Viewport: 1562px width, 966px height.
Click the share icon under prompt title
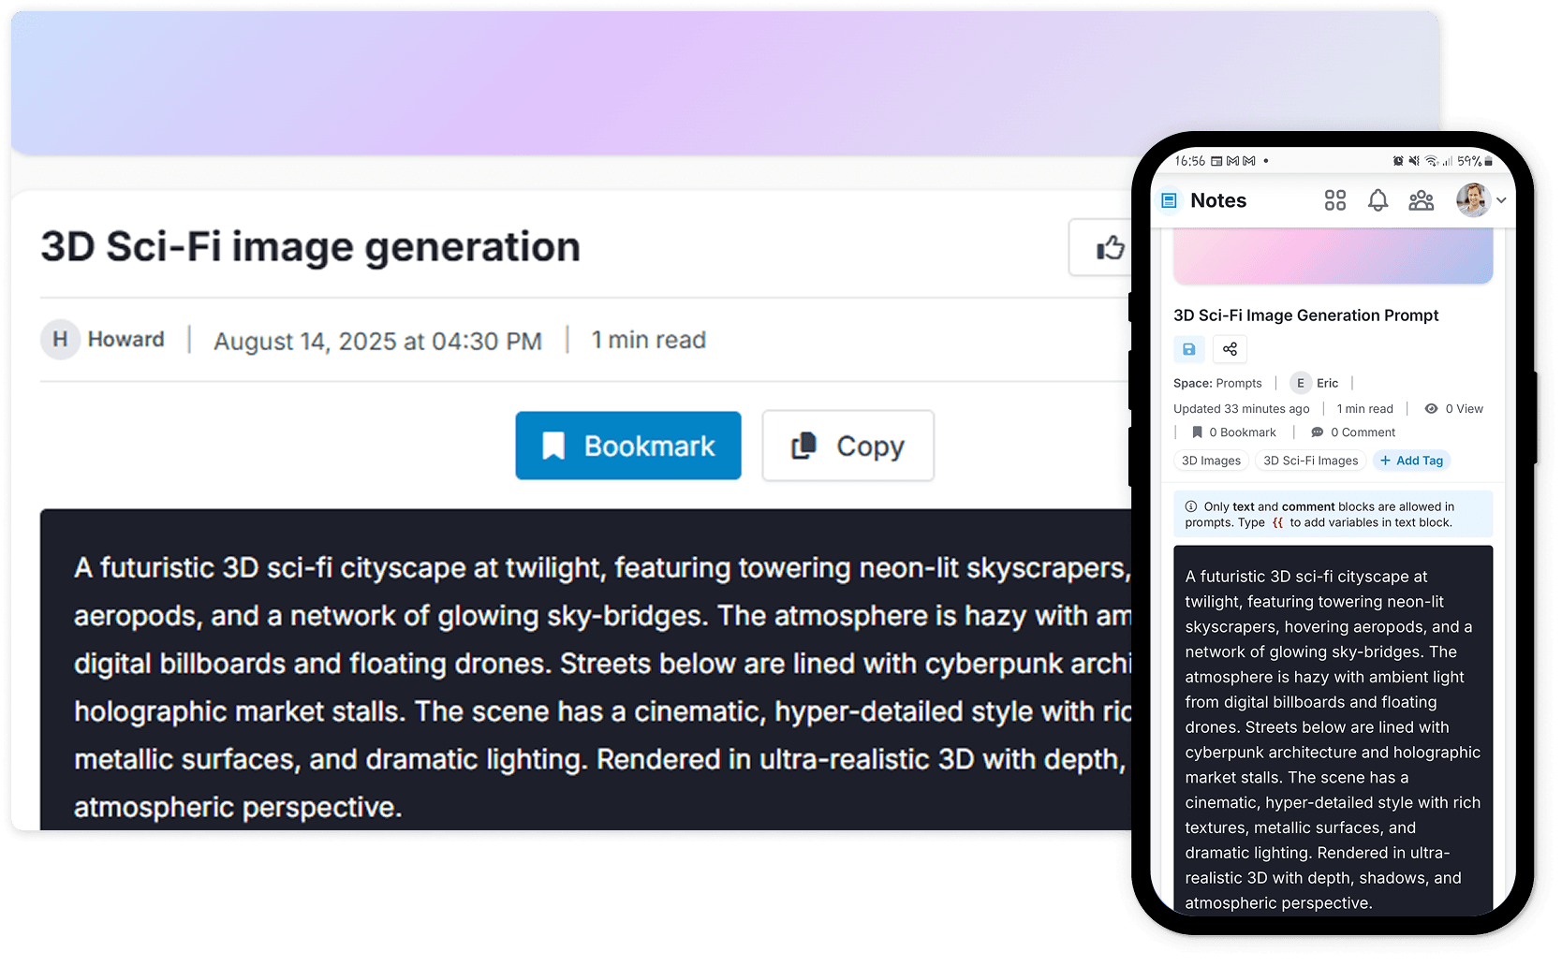[x=1230, y=349]
